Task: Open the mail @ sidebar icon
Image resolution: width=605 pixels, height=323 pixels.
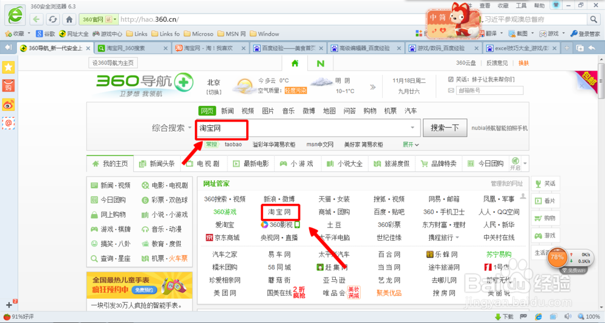Action: (8, 123)
